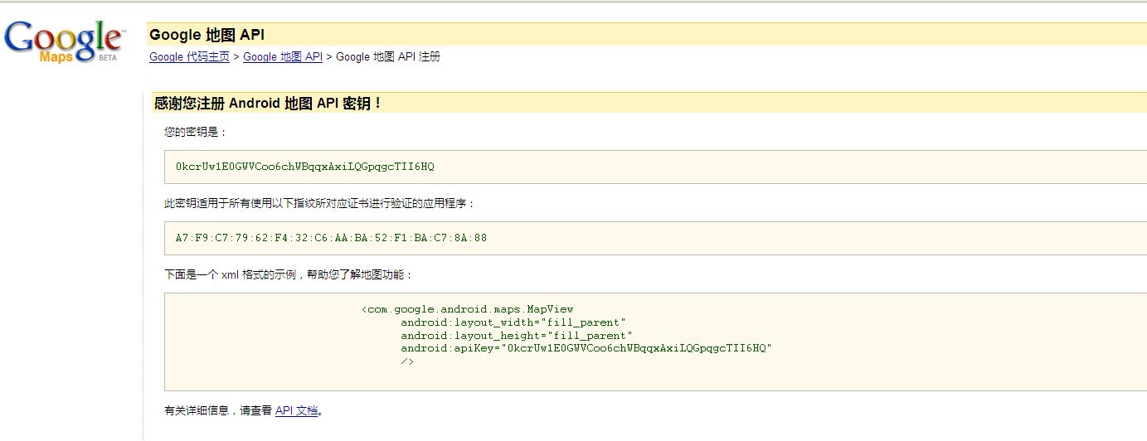
Task: Open the Google 代码主页 breadcrumb link
Action: 189,57
